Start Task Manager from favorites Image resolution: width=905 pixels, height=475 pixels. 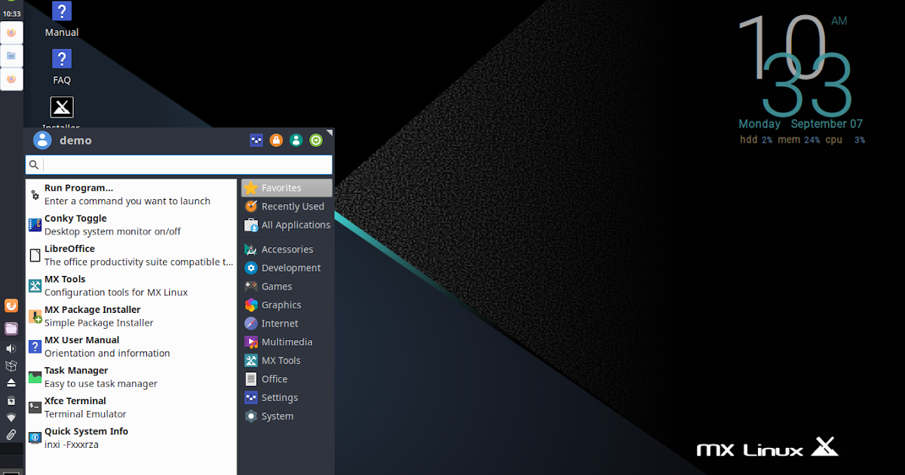click(x=130, y=377)
